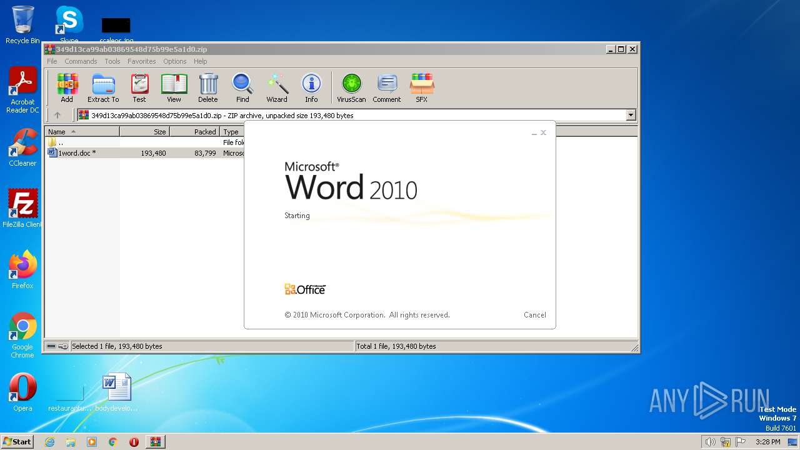This screenshot has width=800, height=450.
Task: Open Opera from the taskbar
Action: pos(134,442)
